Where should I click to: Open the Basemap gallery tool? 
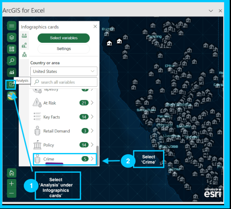[12, 49]
